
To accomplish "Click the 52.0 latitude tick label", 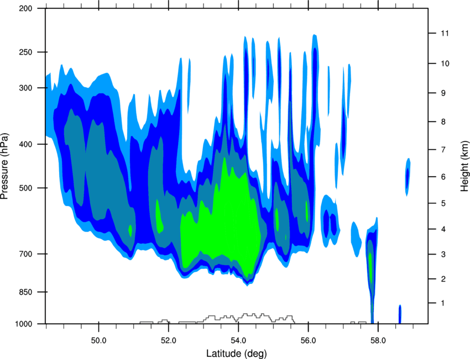I will (x=169, y=341).
